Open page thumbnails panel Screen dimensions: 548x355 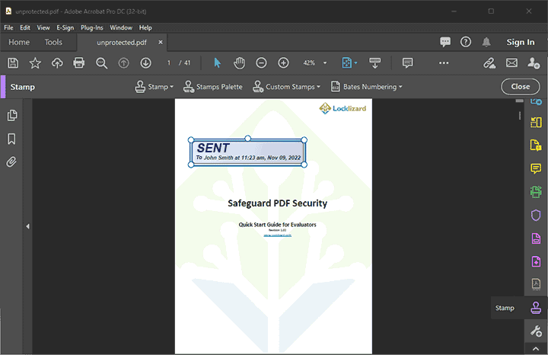[12, 116]
